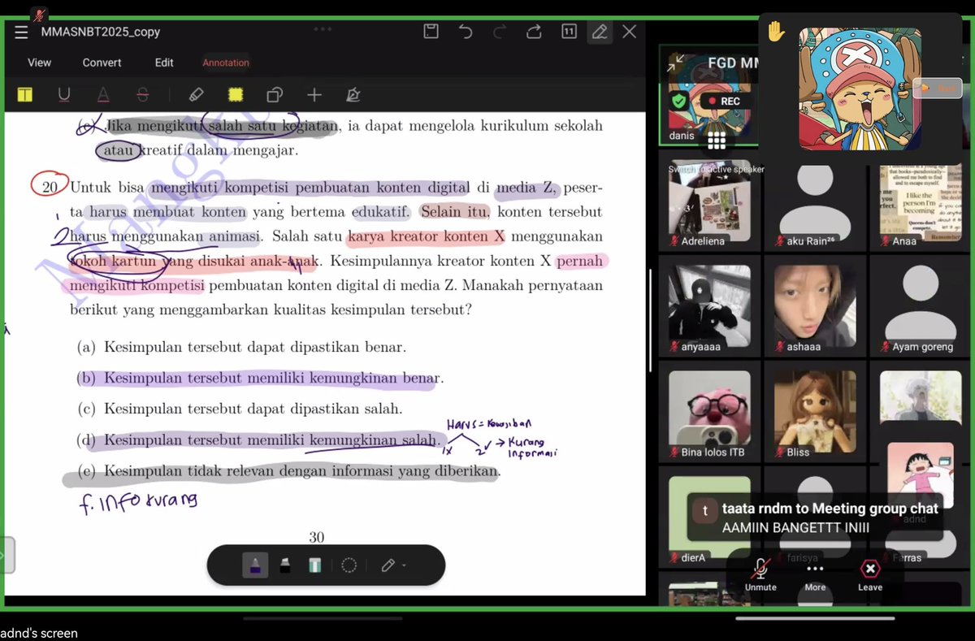The width and height of the screenshot is (975, 641).
Task: Collapse the meeting view arrows icon
Action: (676, 63)
